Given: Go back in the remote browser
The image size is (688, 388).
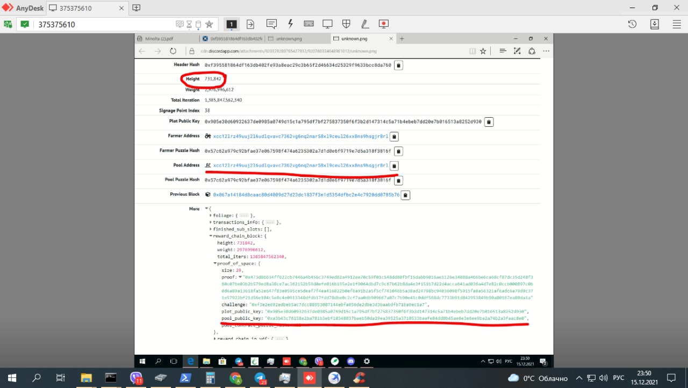Looking at the screenshot, I should (142, 51).
